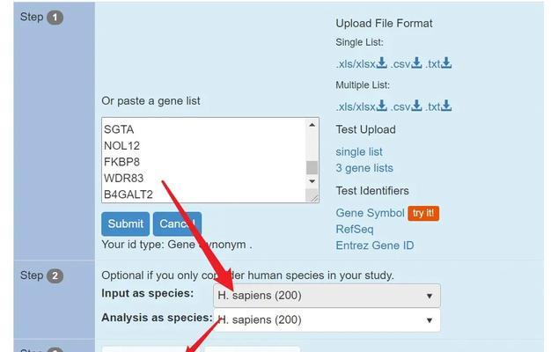
Task: Submit the pasted gene list
Action: tap(126, 224)
